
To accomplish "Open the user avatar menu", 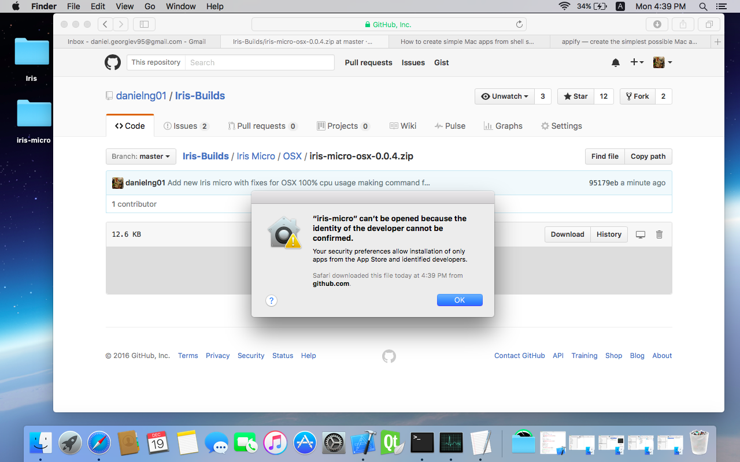I will coord(662,62).
